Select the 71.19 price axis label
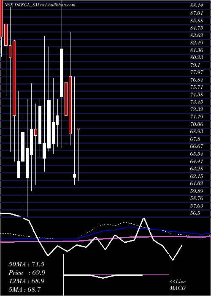 [197, 117]
